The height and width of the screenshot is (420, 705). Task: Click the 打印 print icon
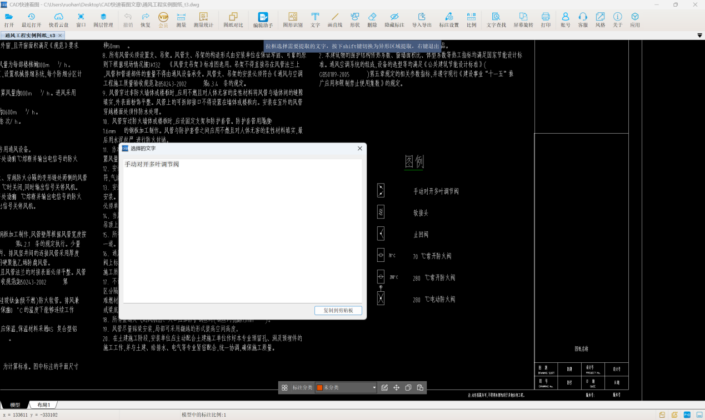tap(546, 20)
